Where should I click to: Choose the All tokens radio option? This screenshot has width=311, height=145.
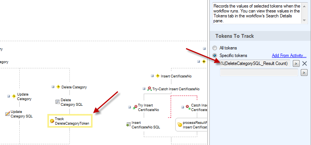215,48
